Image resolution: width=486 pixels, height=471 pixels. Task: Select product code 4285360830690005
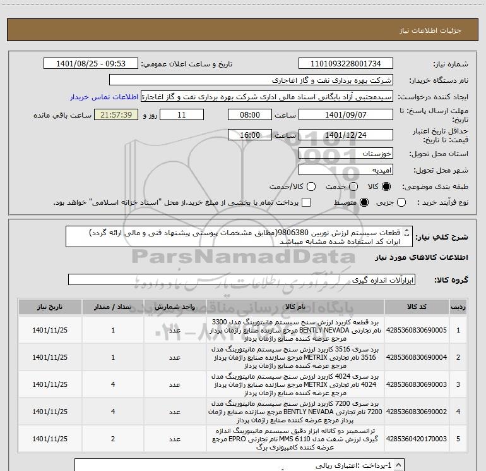pos(417,330)
